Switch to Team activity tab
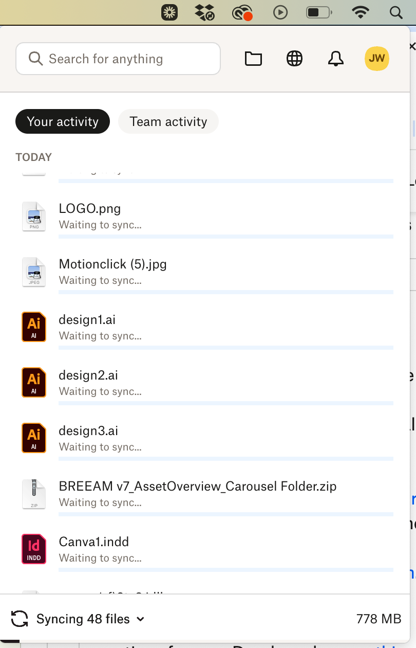This screenshot has width=416, height=648. pos(168,122)
